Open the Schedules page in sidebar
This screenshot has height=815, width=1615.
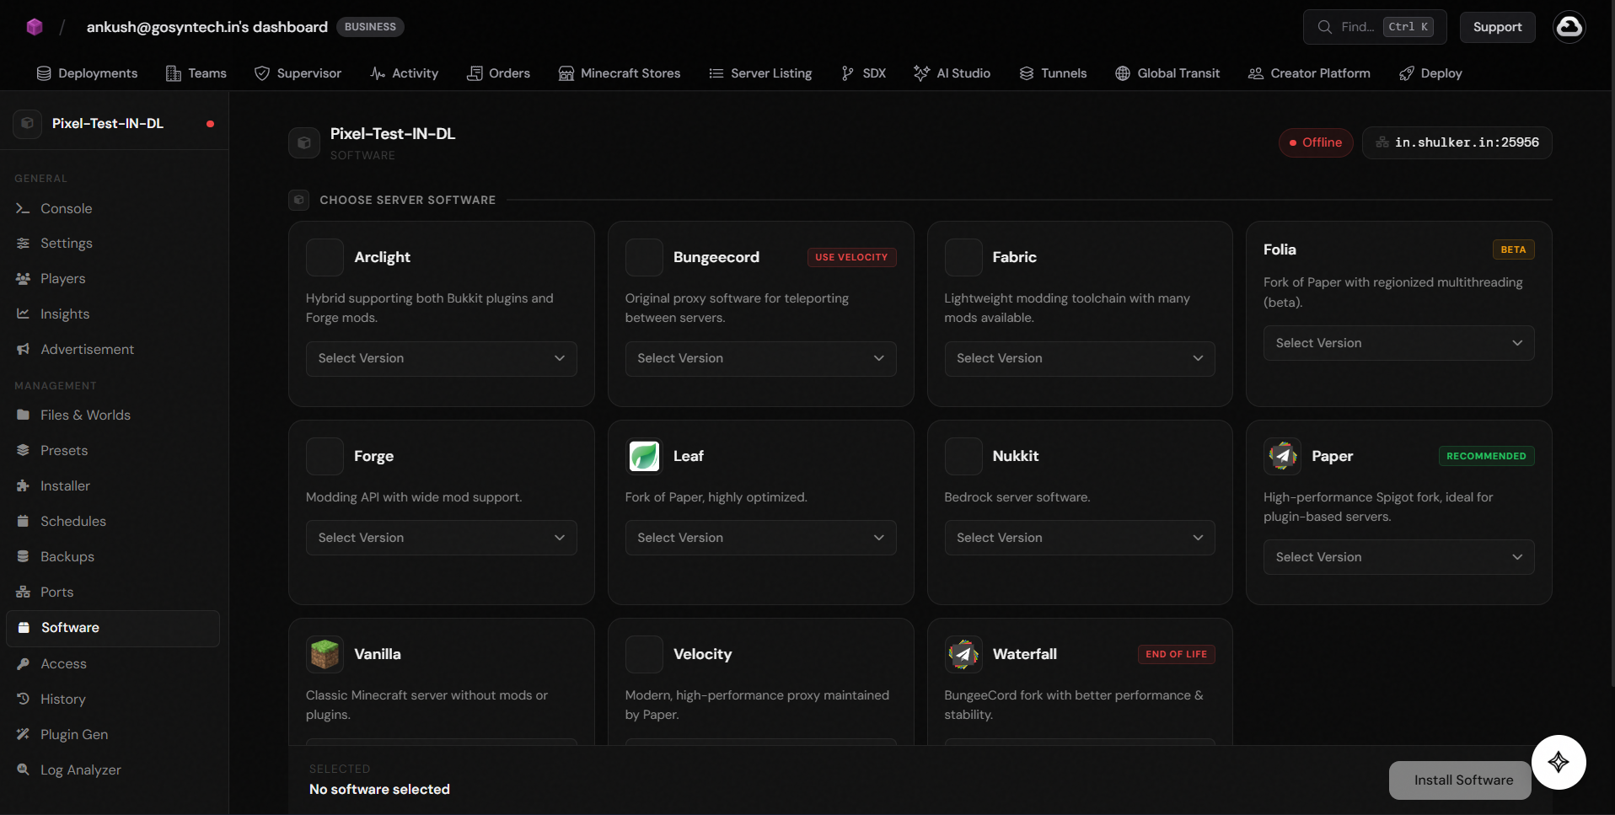113,521
